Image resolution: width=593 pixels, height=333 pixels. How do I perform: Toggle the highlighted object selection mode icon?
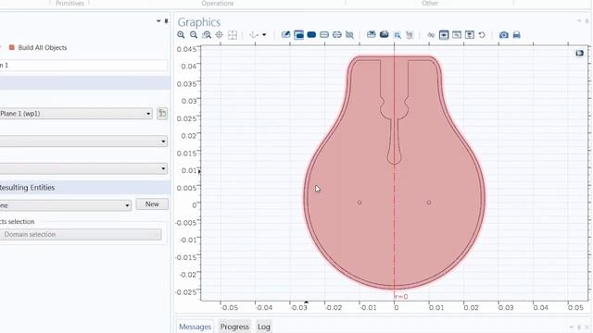[x=298, y=35]
